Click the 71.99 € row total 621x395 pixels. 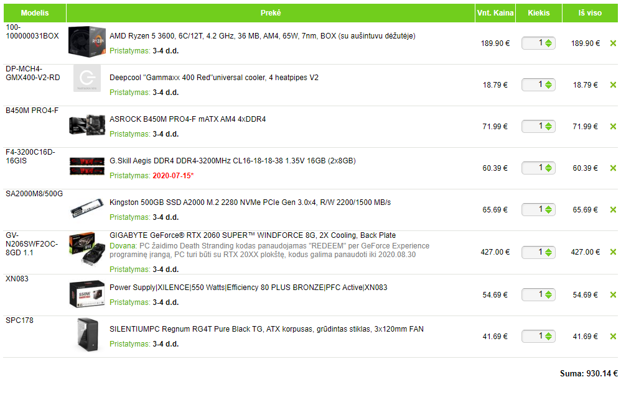(586, 127)
